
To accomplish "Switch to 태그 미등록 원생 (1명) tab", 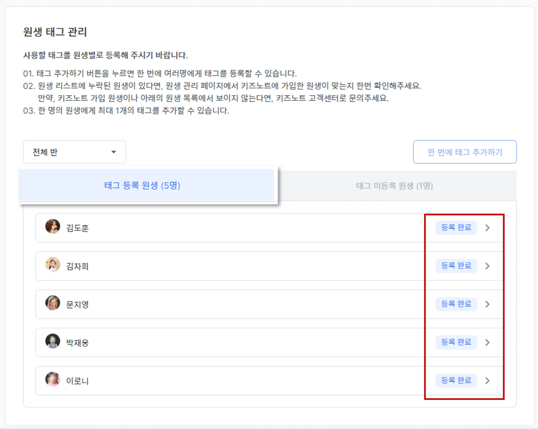I will pyautogui.click(x=394, y=186).
